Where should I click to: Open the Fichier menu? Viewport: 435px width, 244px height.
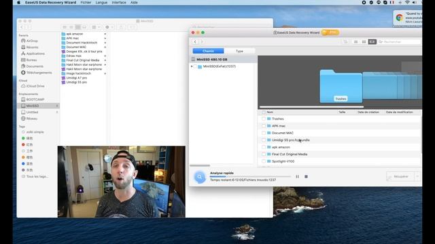click(x=86, y=3)
